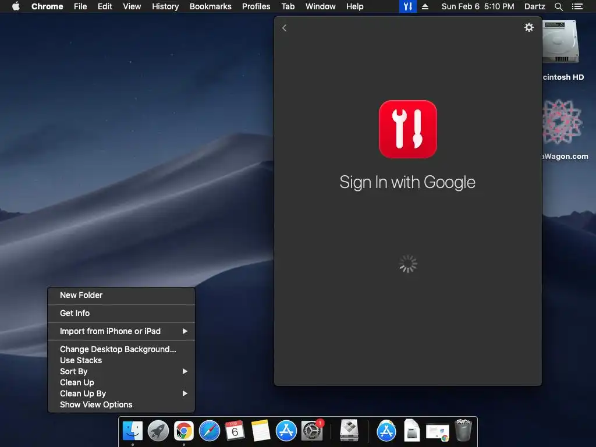Open Calendar in the Dock

coord(235,431)
